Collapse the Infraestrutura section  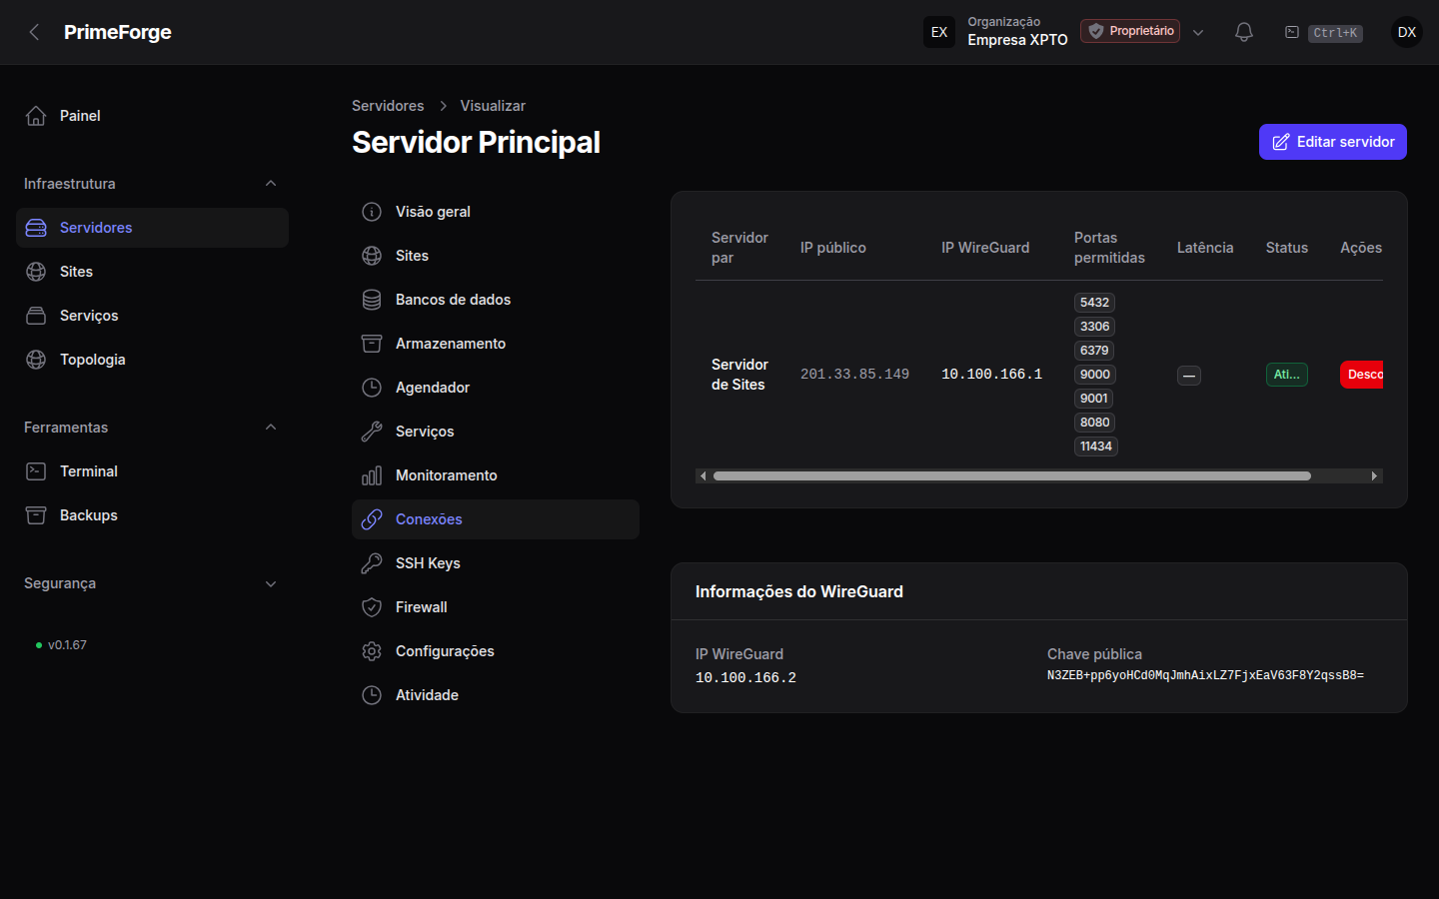pos(271,184)
